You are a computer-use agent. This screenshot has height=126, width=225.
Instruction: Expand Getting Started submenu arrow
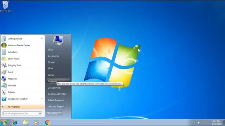[42, 39]
